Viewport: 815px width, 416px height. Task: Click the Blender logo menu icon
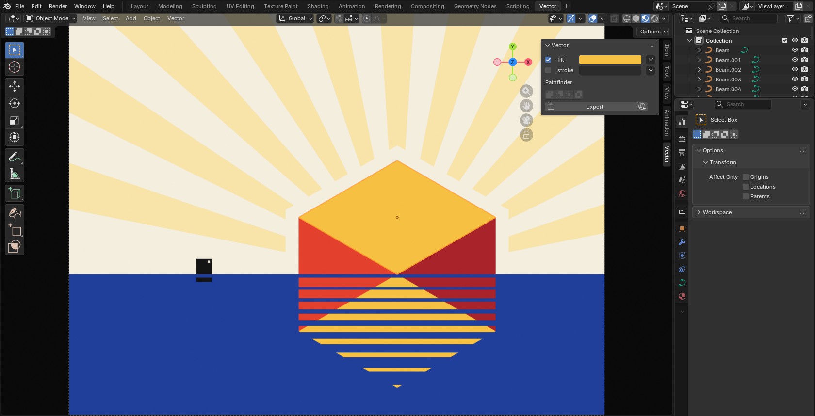[x=7, y=6]
